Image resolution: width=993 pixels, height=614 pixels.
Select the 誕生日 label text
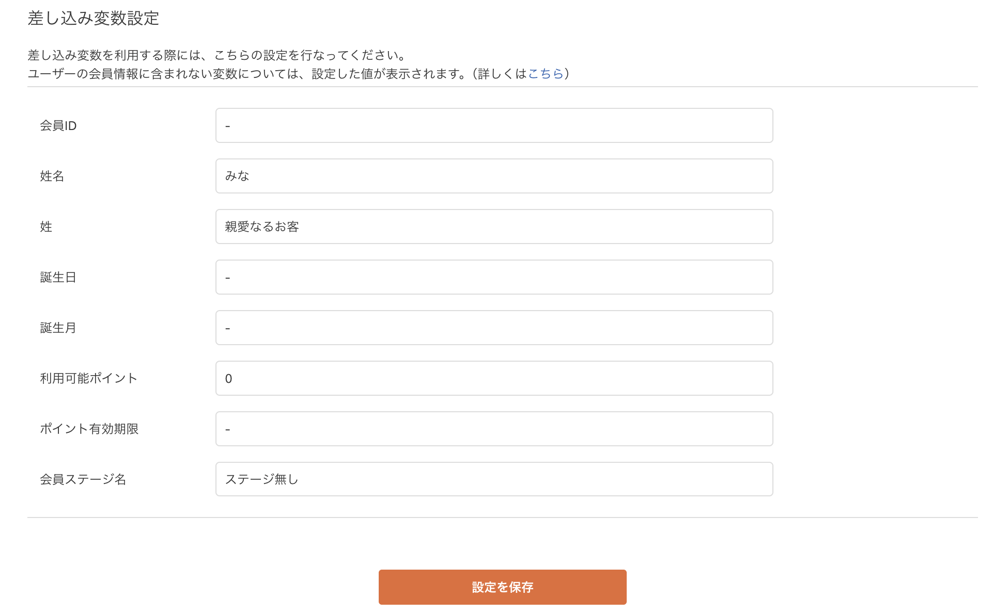tap(58, 277)
